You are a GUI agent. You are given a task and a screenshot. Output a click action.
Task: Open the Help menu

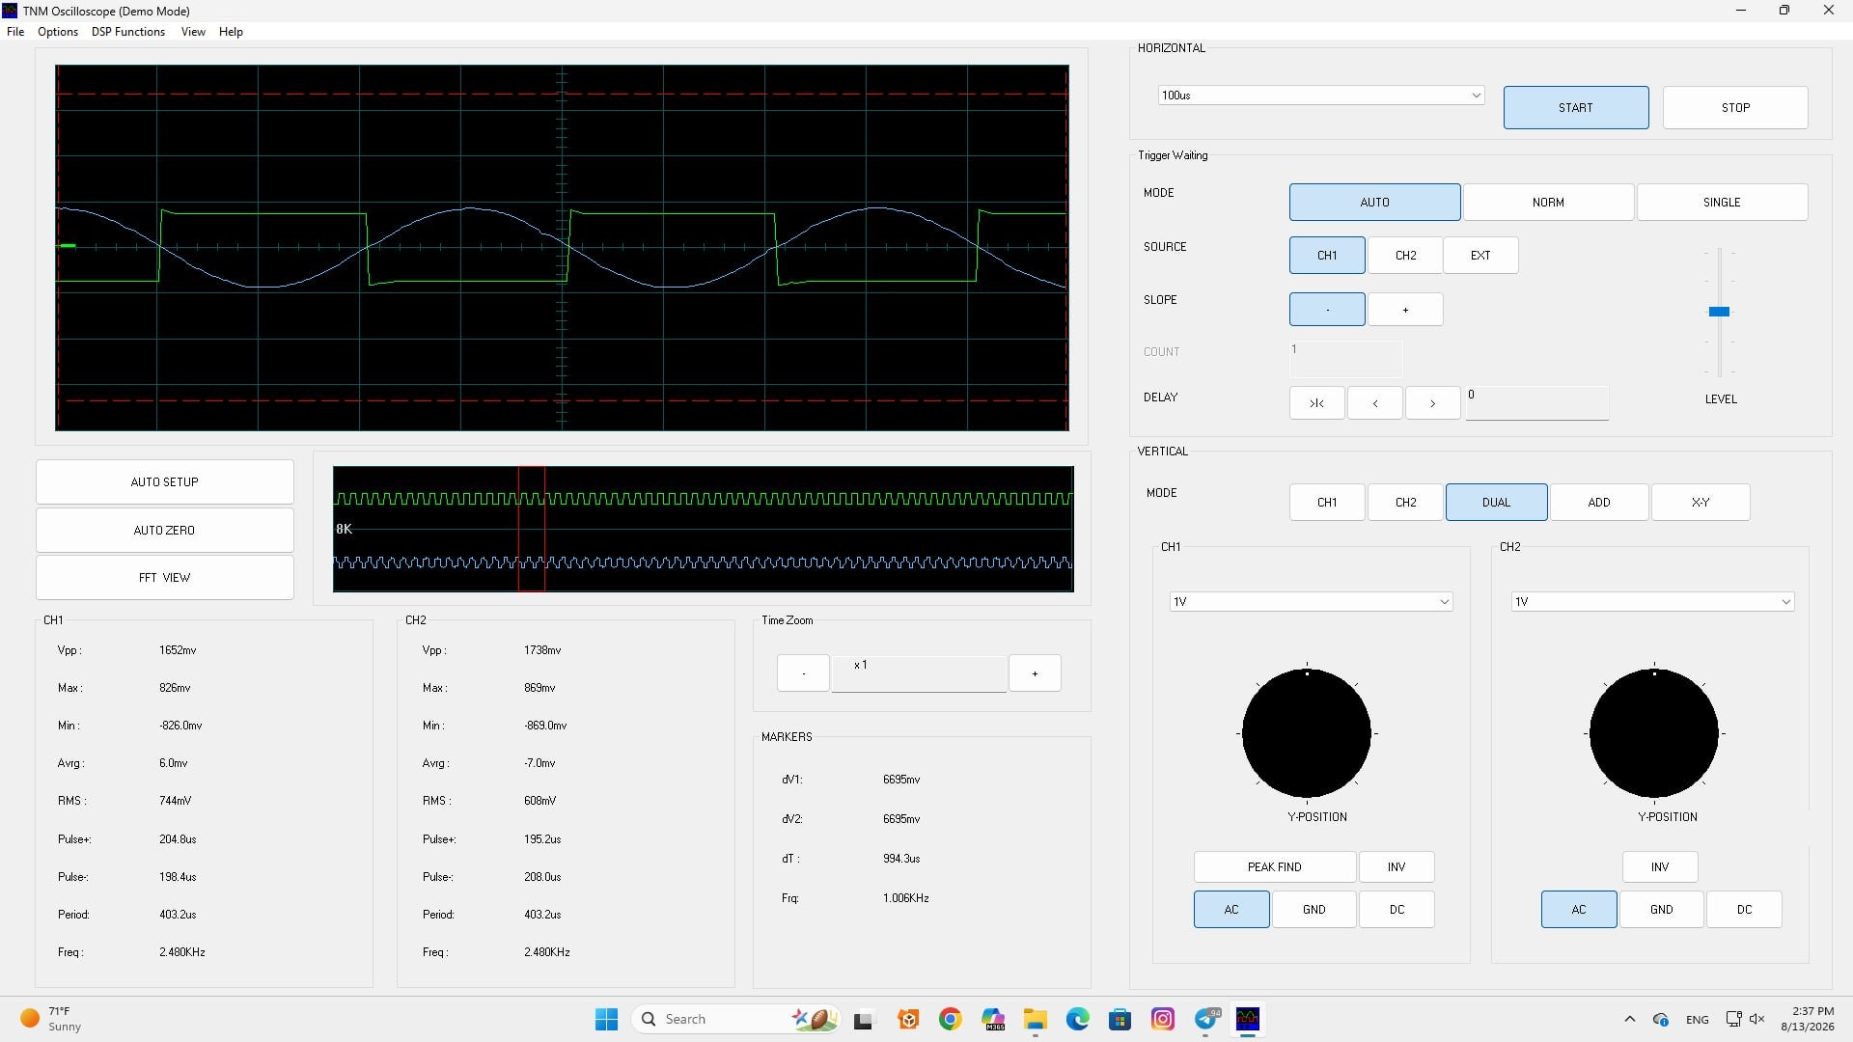pos(231,32)
